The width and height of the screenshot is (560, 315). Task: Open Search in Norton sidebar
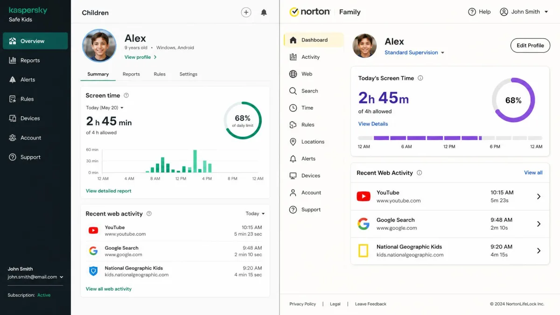(x=314, y=91)
